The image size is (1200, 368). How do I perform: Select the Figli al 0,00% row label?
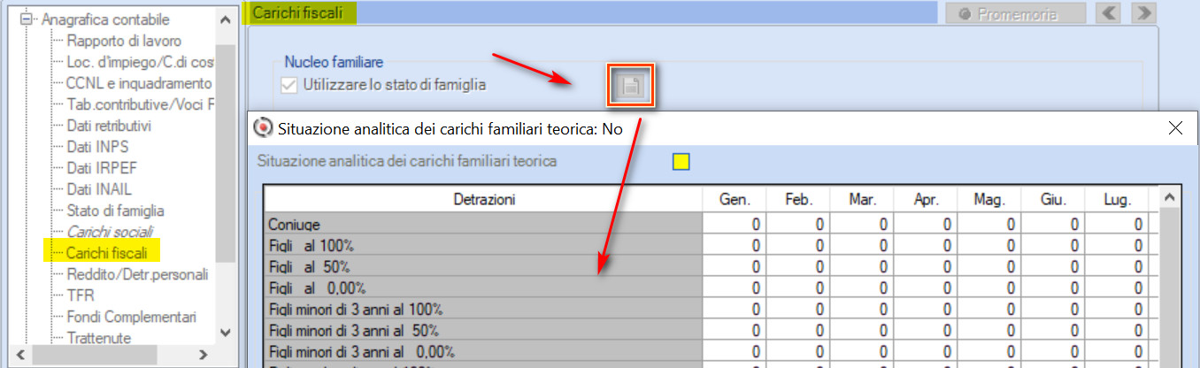[x=484, y=287]
